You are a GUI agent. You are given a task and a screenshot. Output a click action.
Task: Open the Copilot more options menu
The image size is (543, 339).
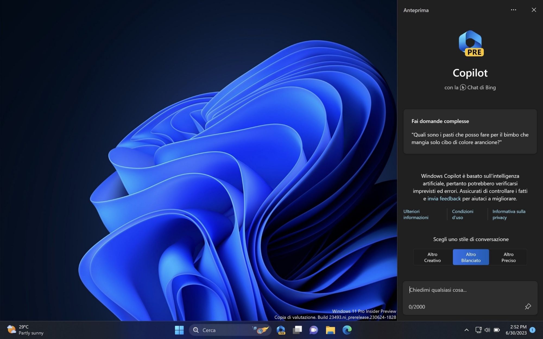click(513, 10)
